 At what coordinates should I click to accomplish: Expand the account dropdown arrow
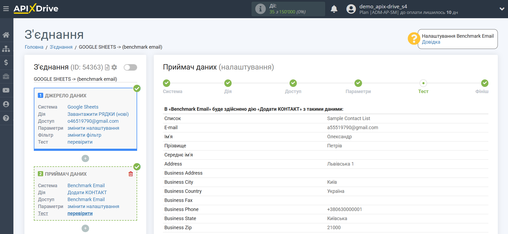pos(502,9)
